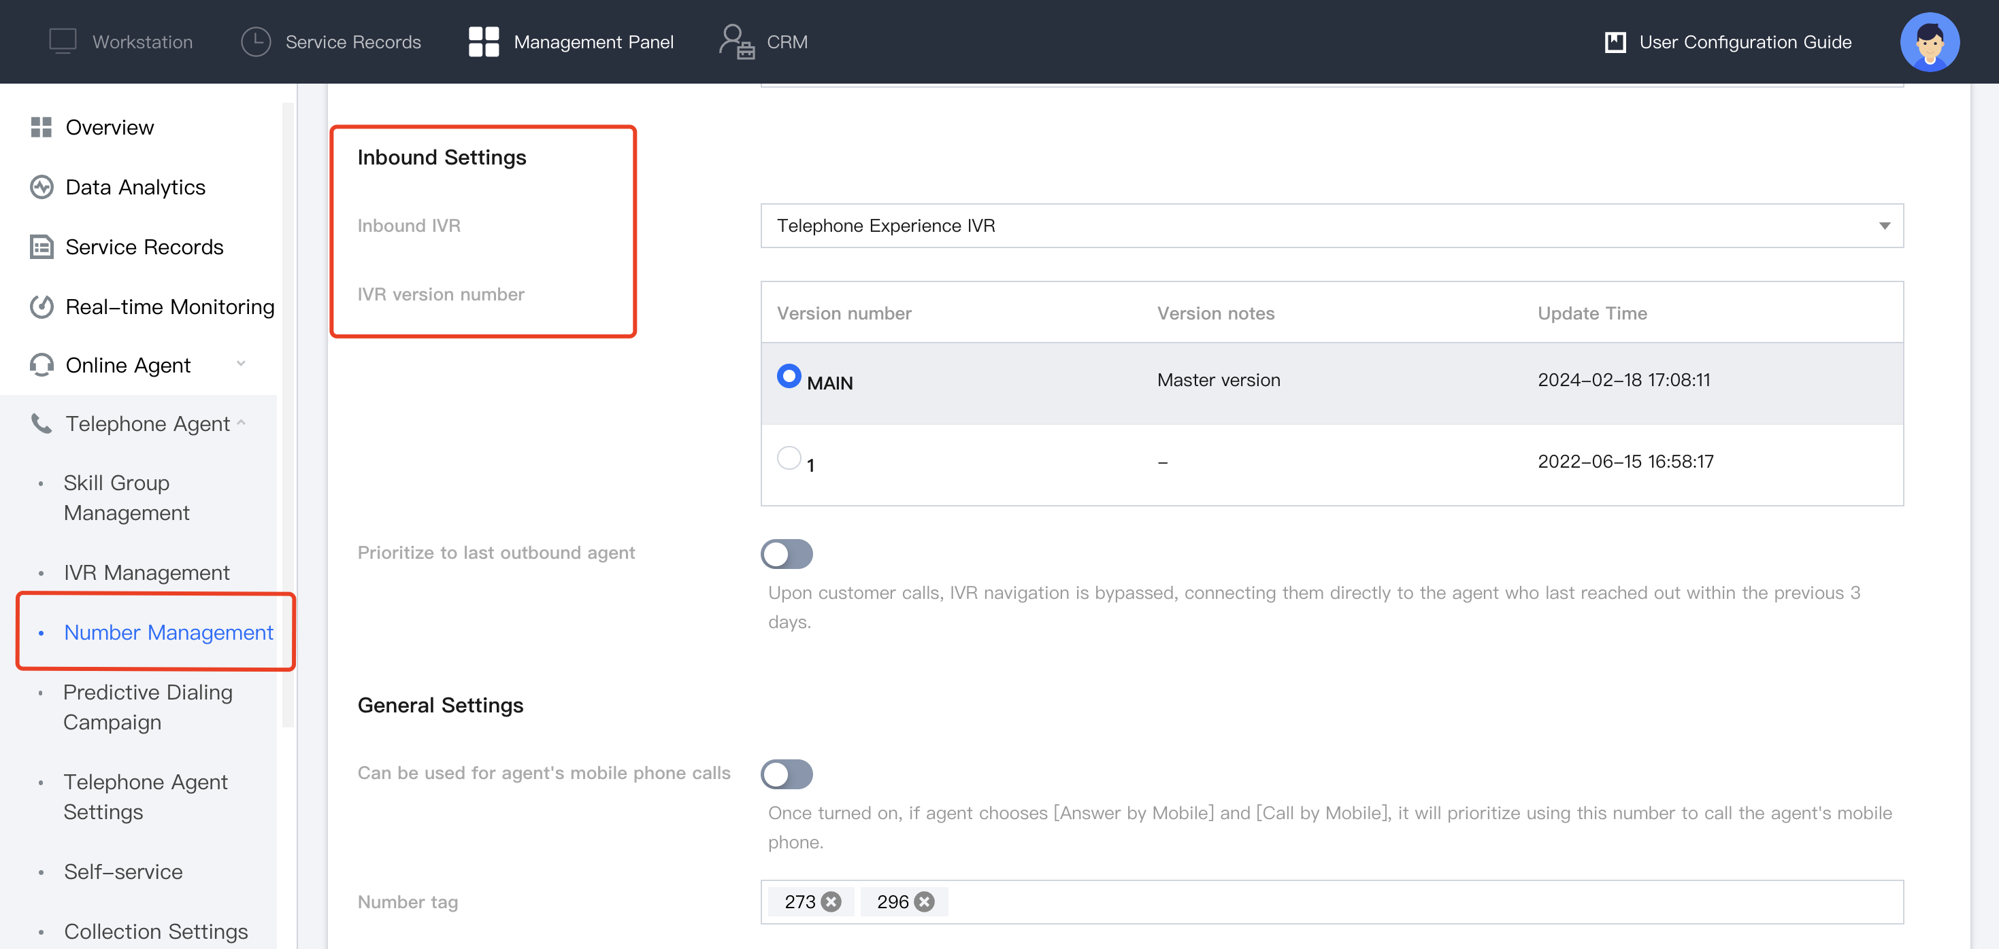Select the MAIN version radio button
Viewport: 1999px width, 949px height.
[789, 376]
